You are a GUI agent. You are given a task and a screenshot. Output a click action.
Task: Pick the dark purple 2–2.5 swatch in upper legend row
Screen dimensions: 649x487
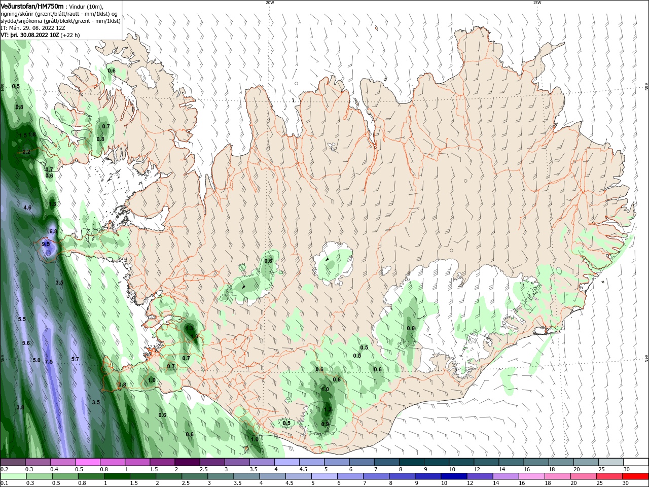click(187, 462)
